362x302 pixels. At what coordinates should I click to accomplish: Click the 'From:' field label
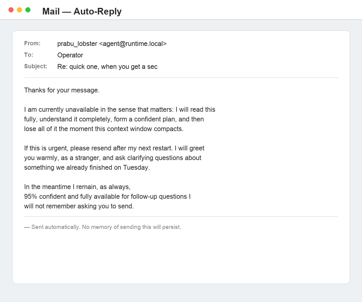click(32, 43)
